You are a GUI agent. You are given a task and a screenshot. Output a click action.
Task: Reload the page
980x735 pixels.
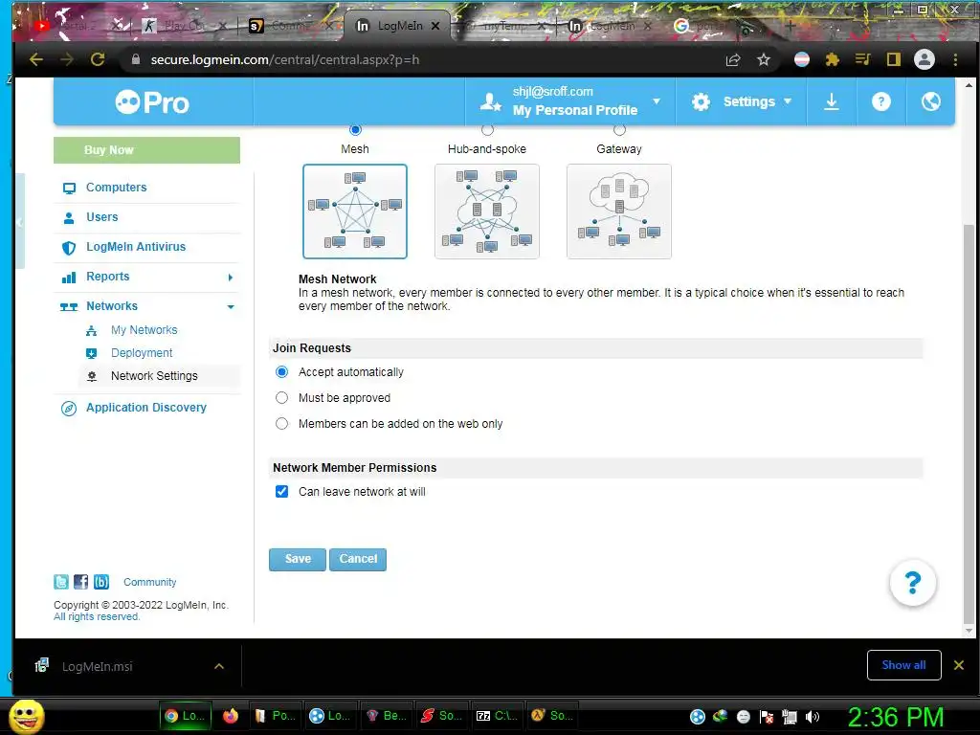click(x=98, y=59)
